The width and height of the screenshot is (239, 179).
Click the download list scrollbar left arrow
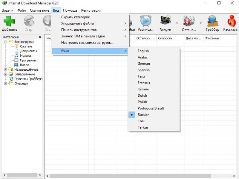click(47, 176)
